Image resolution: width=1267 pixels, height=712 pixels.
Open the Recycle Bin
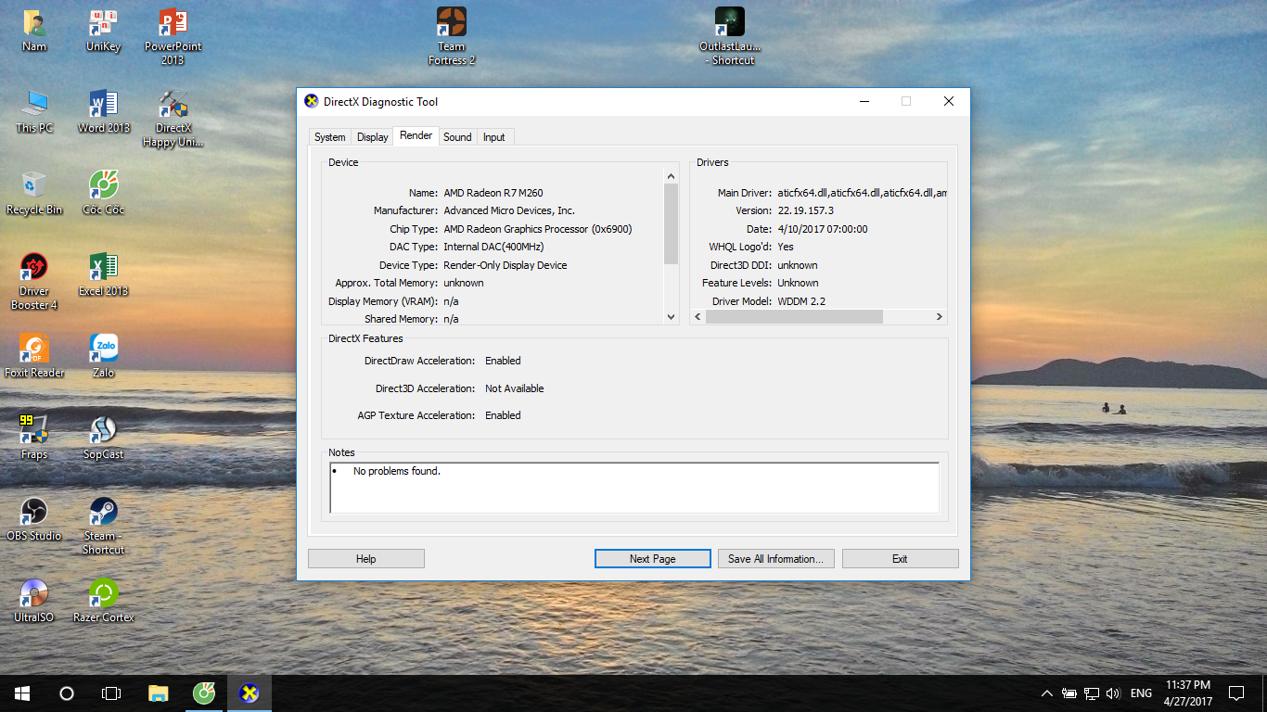click(x=34, y=194)
